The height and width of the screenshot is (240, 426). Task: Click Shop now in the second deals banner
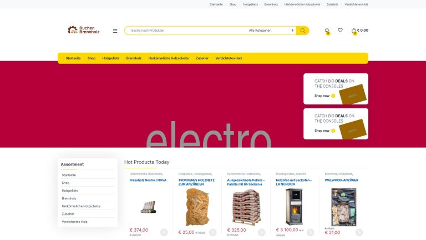click(x=322, y=131)
